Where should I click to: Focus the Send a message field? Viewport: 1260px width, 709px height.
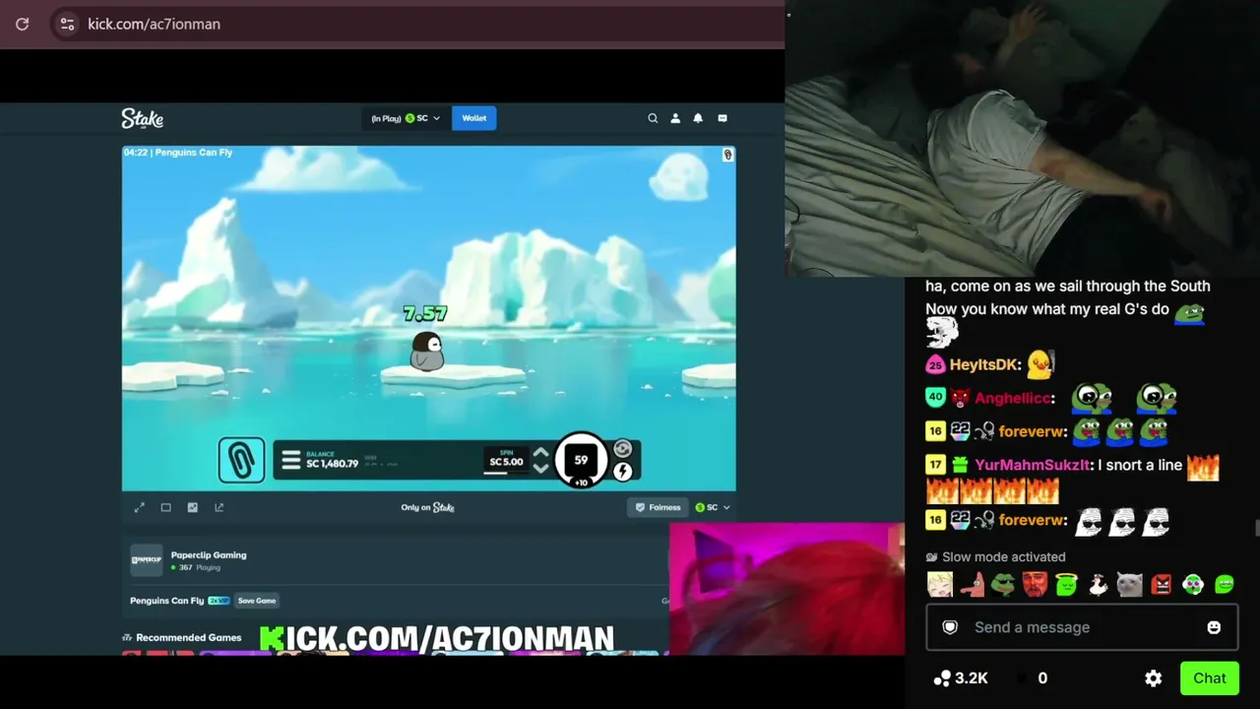click(x=1082, y=627)
